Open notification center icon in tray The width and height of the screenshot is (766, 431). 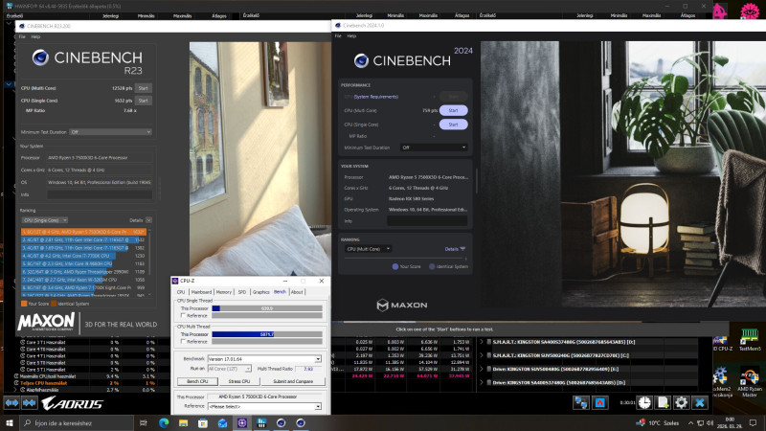point(753,422)
